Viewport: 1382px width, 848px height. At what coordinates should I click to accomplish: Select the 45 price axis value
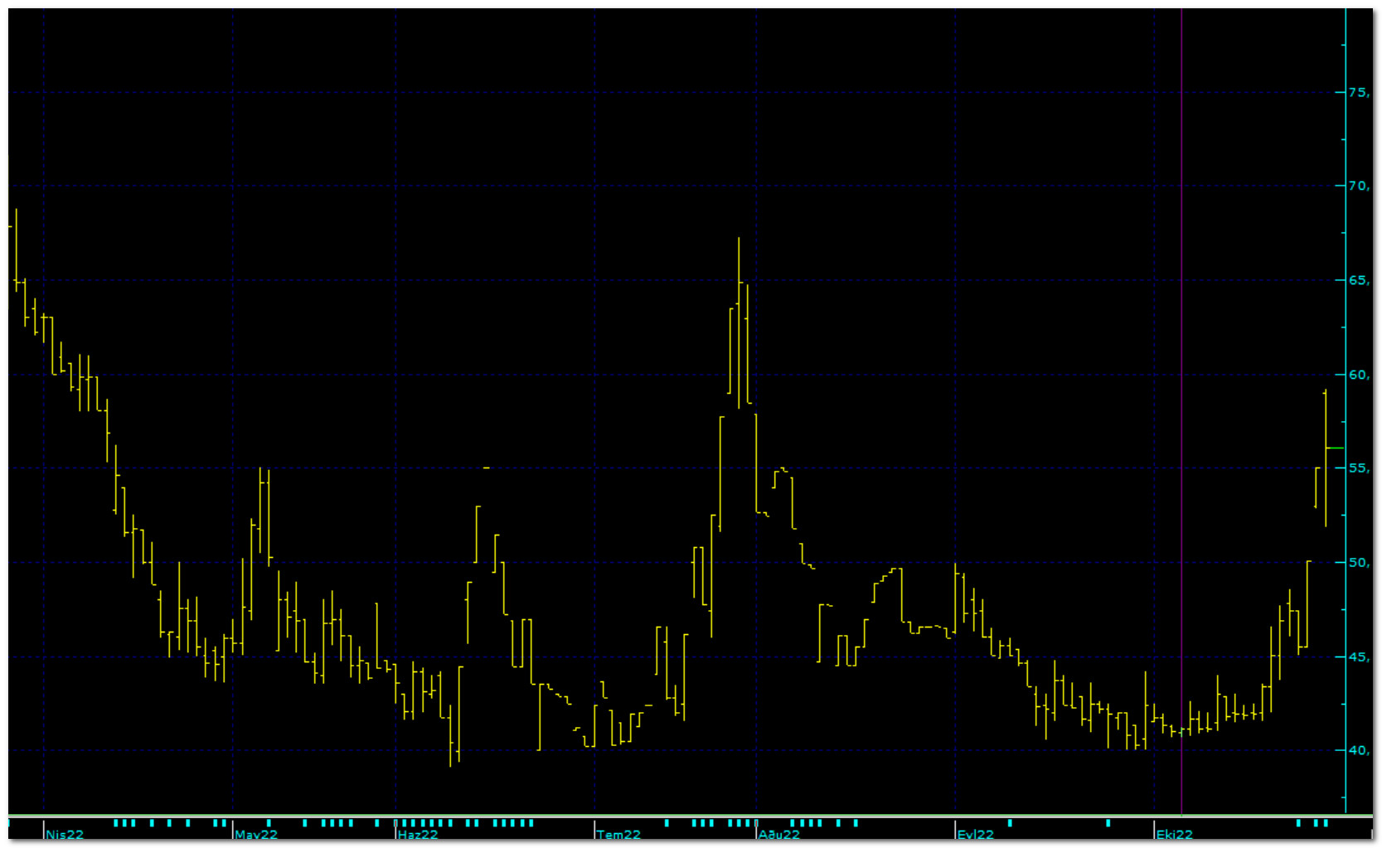coord(1359,657)
